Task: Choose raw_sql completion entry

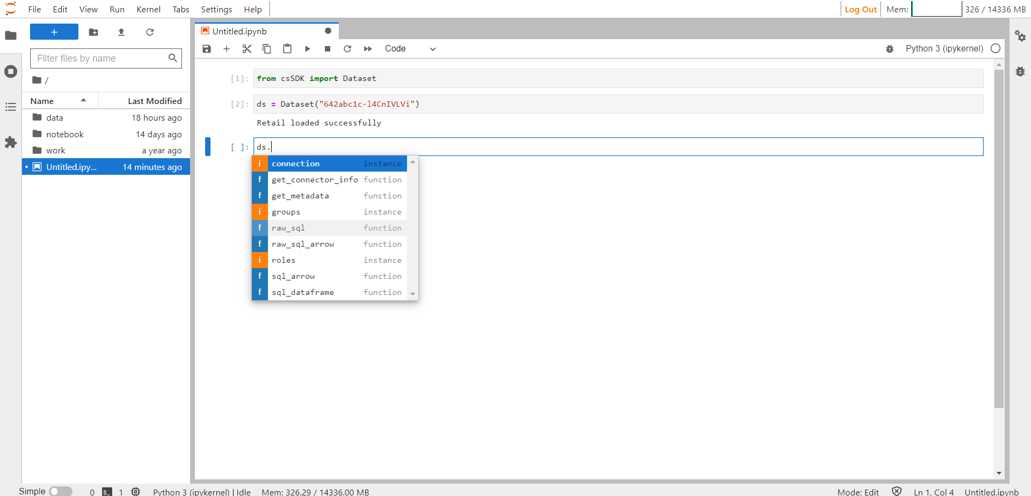Action: pyautogui.click(x=329, y=228)
